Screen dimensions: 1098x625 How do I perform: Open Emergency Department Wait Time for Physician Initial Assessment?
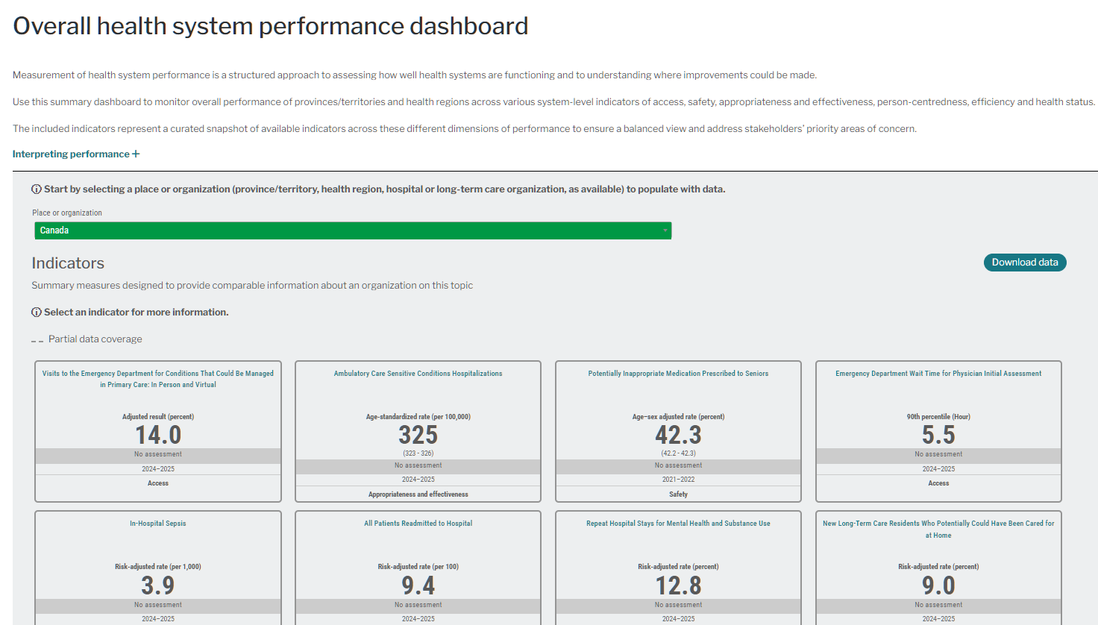point(938,374)
